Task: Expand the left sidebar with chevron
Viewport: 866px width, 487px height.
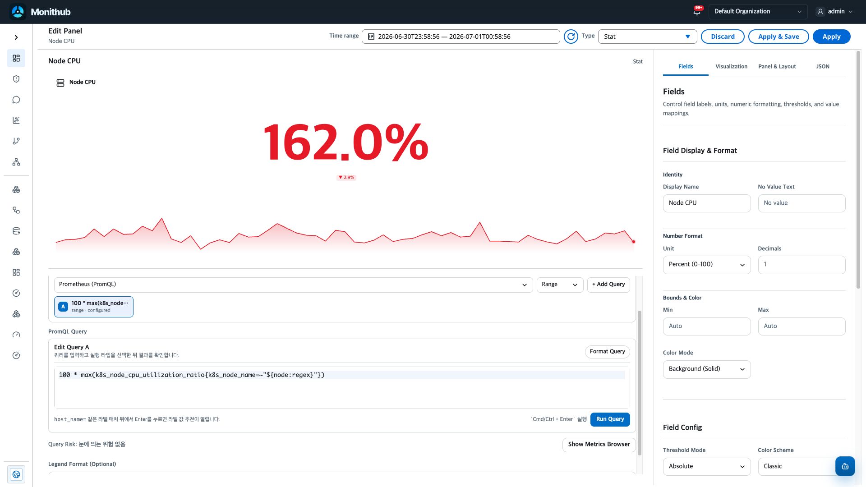Action: coord(16,37)
